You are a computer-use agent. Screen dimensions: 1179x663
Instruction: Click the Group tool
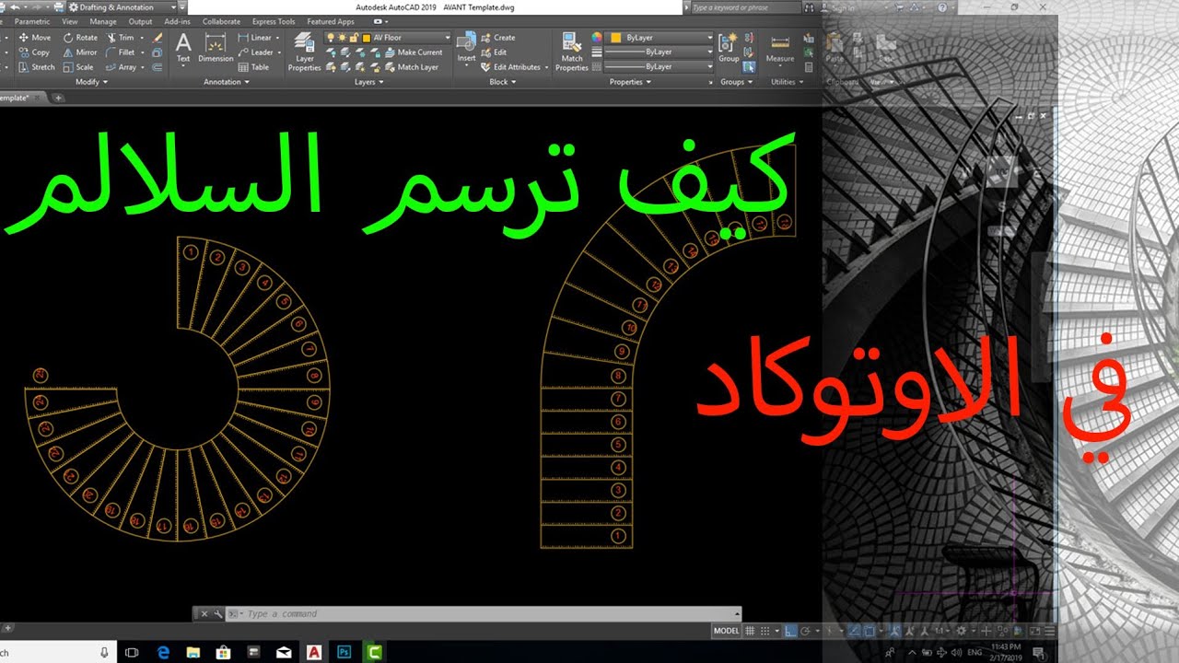pyautogui.click(x=729, y=47)
